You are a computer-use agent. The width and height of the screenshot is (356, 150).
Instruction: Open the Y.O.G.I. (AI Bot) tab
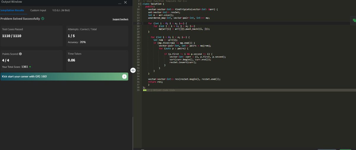point(61,10)
